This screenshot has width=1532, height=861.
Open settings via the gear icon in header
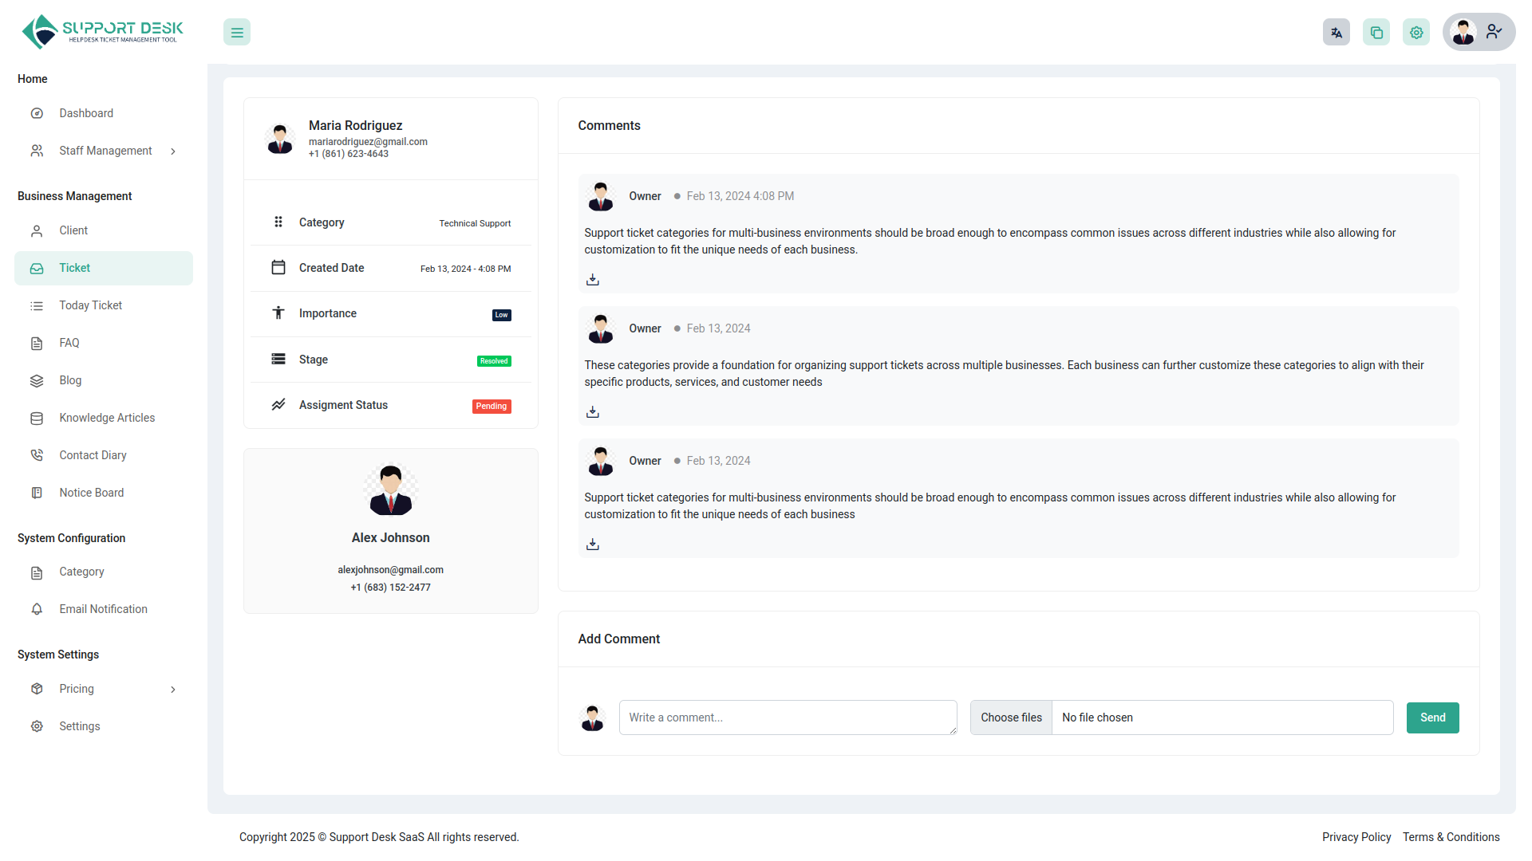pos(1416,32)
